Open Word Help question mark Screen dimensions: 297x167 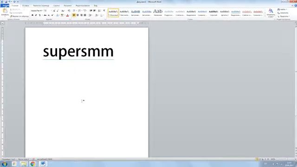coord(296,6)
